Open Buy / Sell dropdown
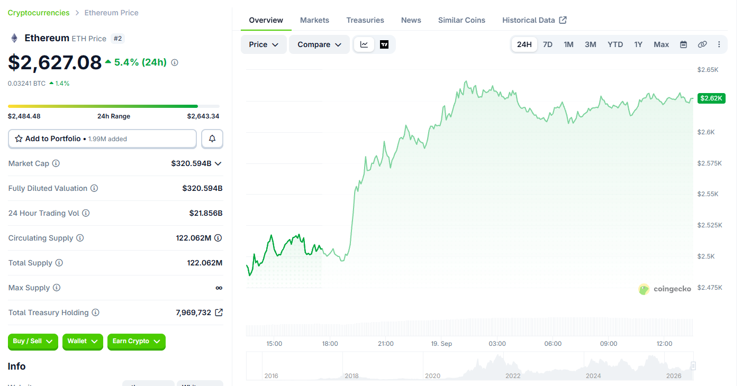 [33, 342]
